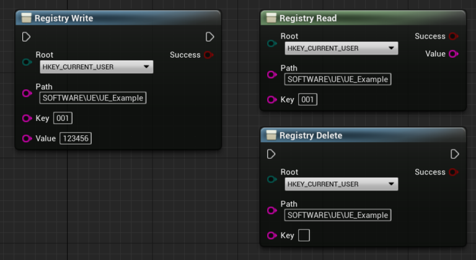Click the Value output pin on Registry Read
Screen dimensions: 476x260
point(454,54)
